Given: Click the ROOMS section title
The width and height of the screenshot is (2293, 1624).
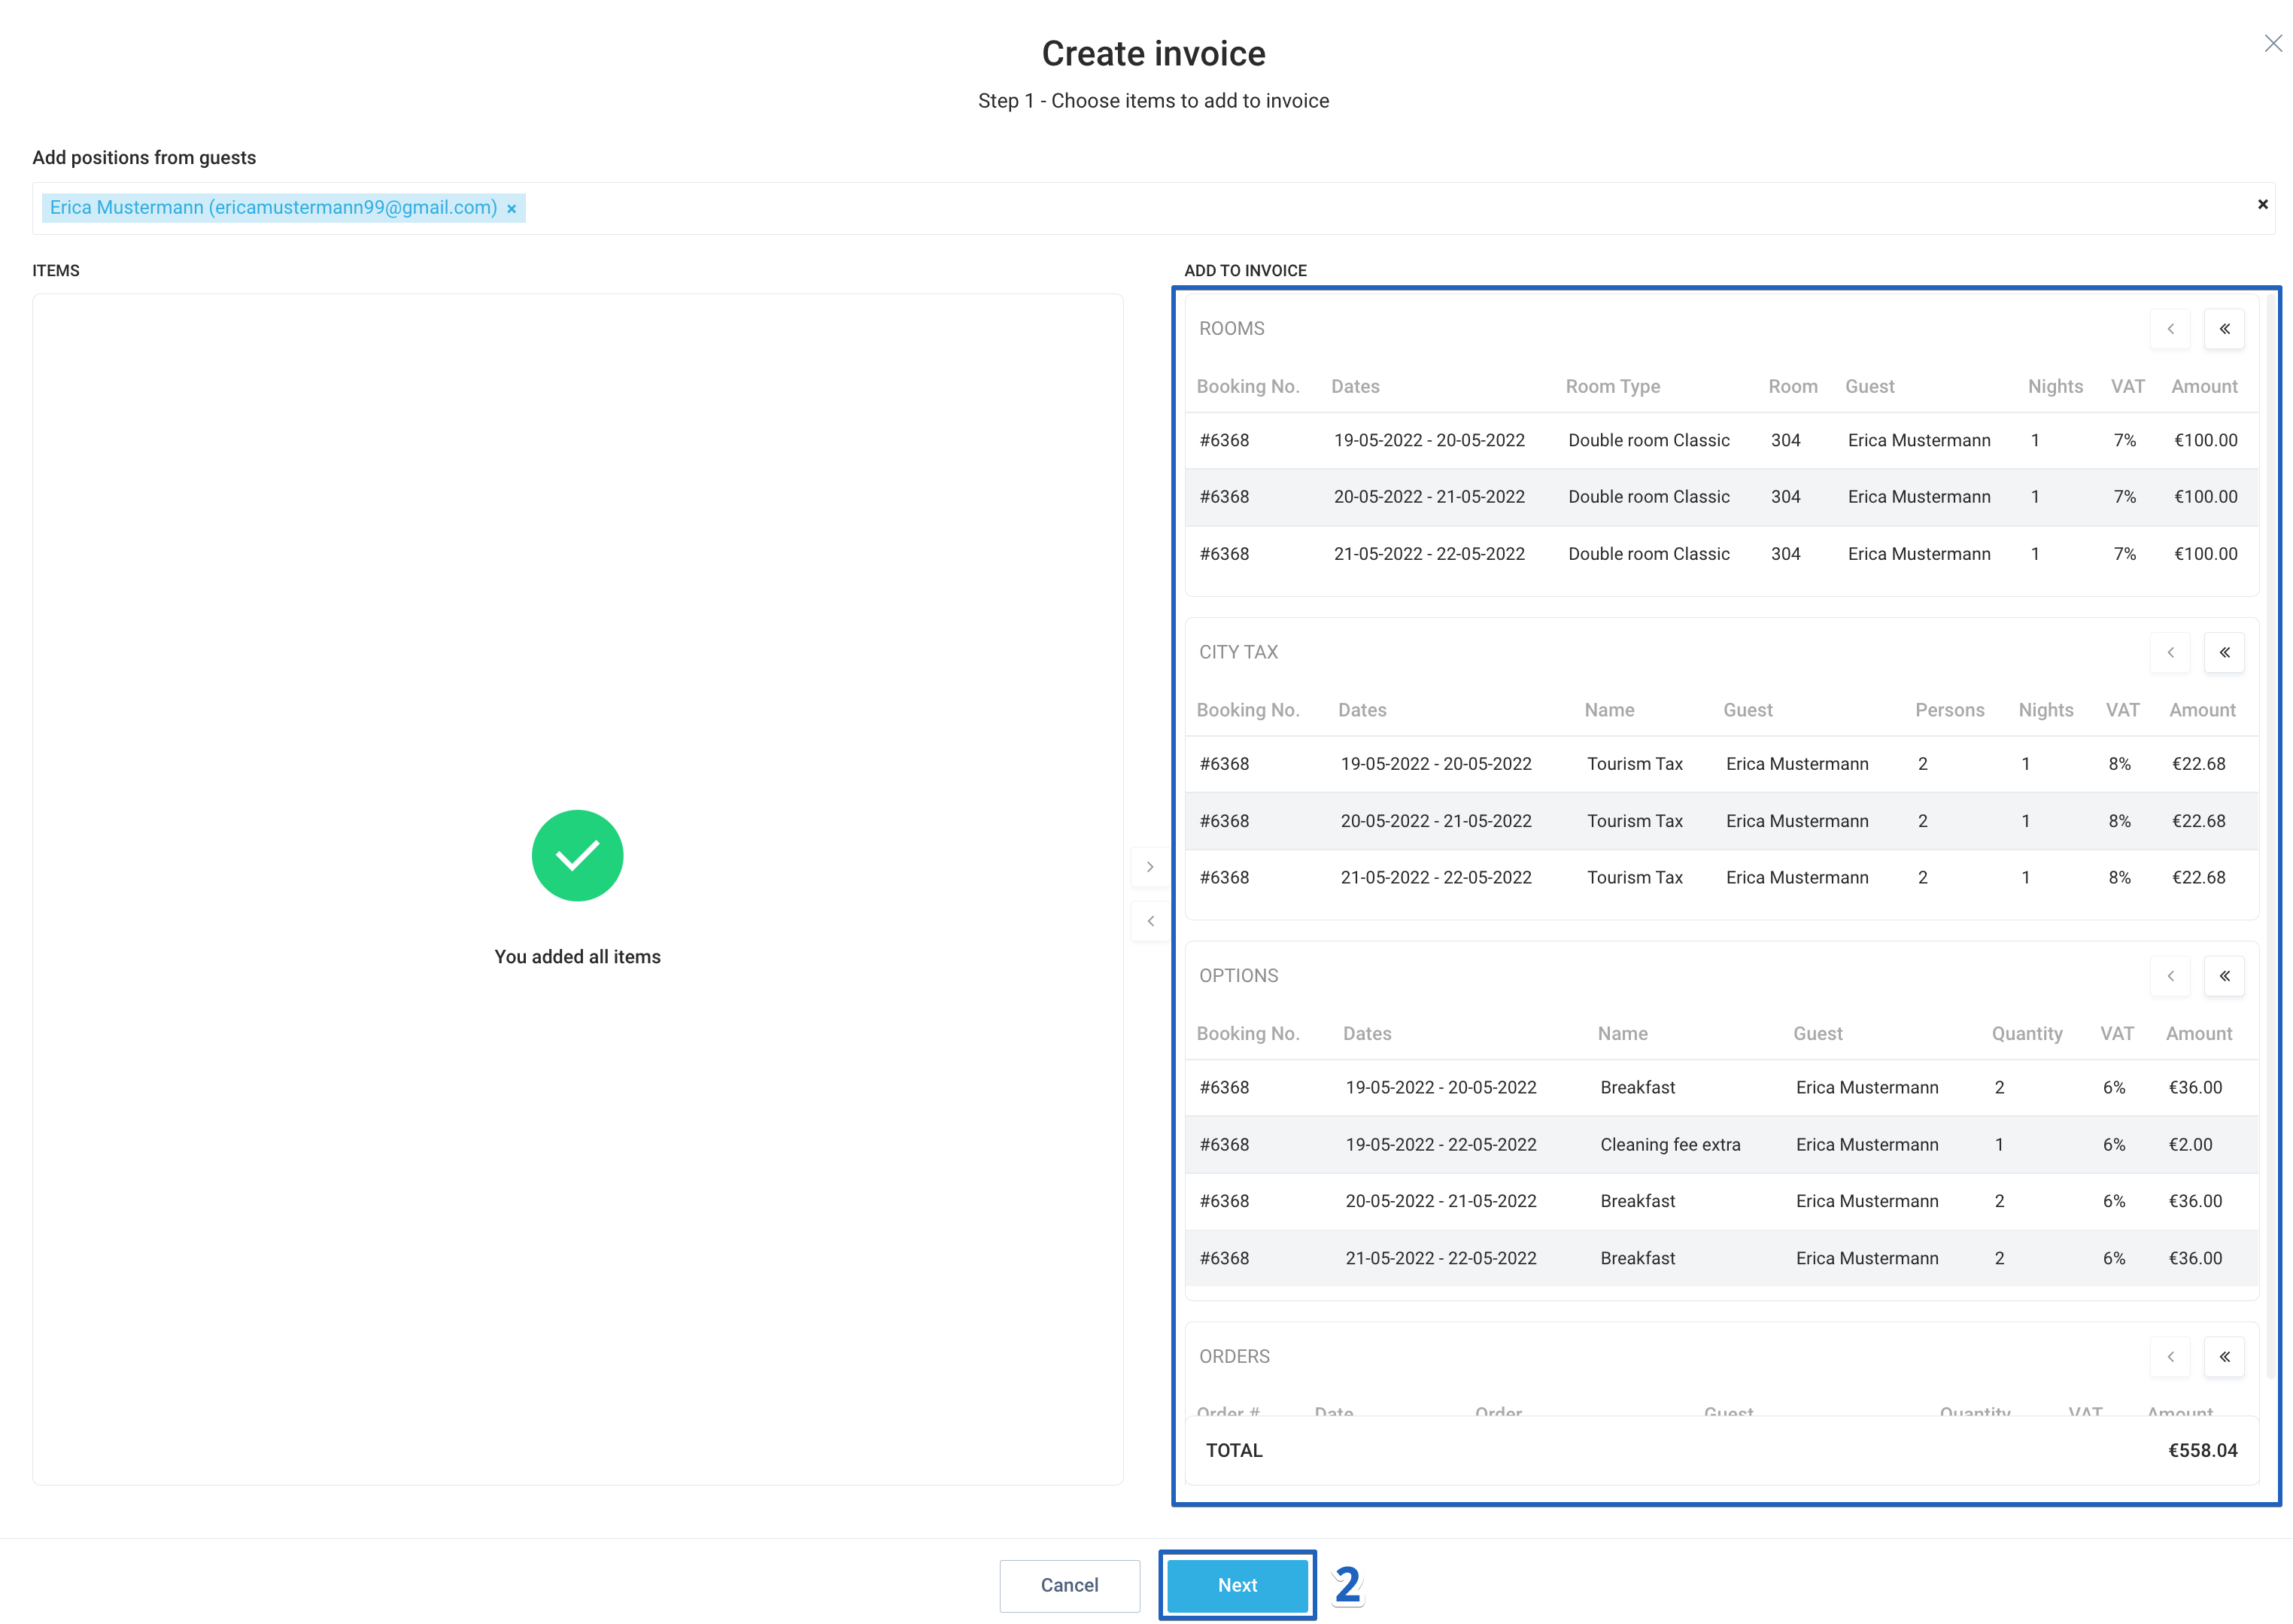Looking at the screenshot, I should 1232,329.
